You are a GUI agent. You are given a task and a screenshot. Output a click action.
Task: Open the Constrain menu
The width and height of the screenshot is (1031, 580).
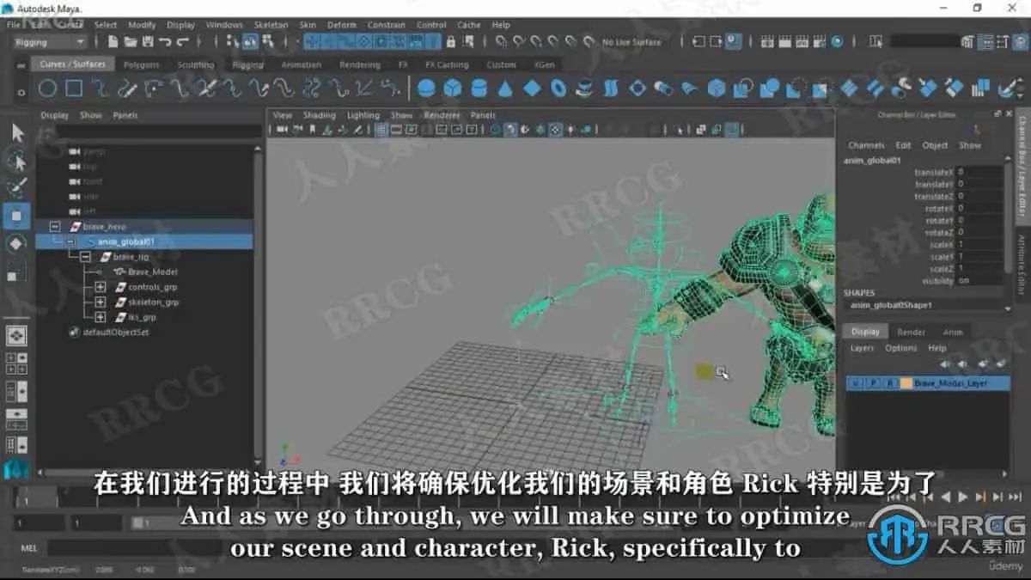click(x=386, y=25)
